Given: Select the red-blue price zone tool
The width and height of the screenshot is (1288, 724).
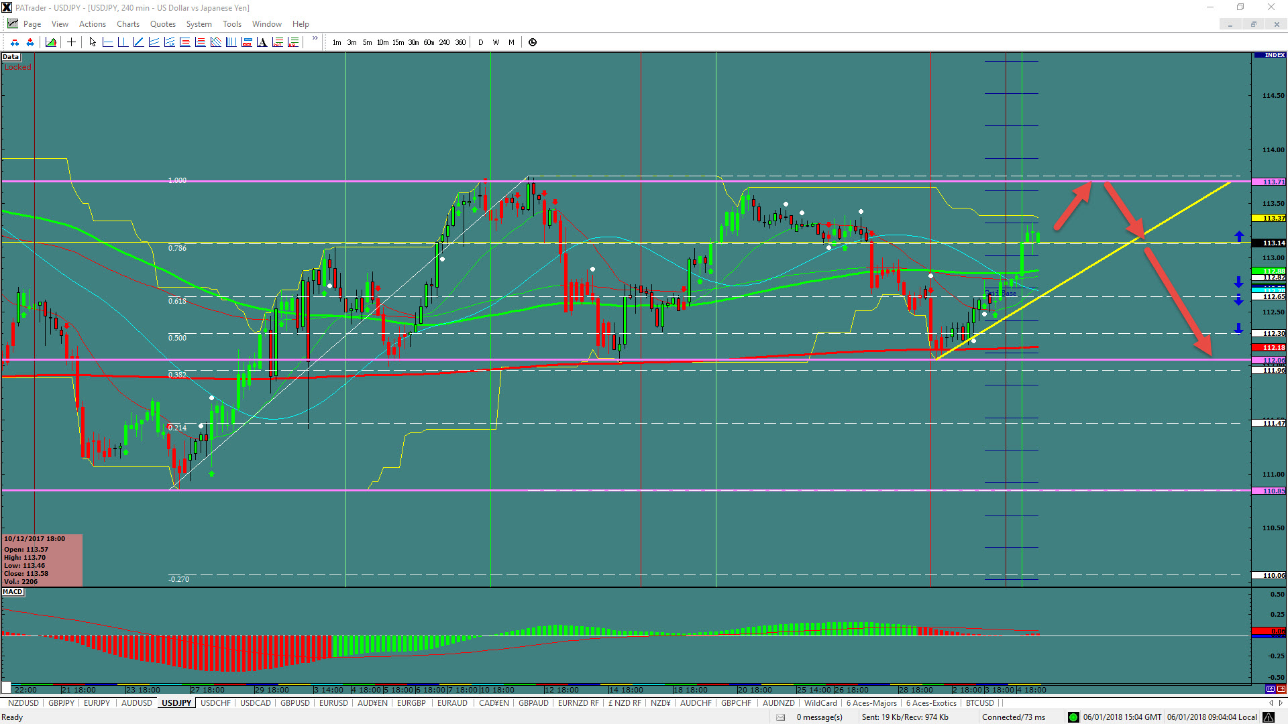Looking at the screenshot, I should 246,42.
